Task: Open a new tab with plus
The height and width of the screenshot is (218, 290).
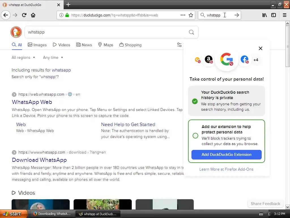Action: coord(68,5)
